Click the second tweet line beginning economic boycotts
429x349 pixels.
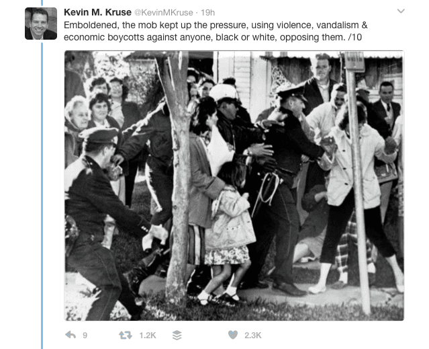(213, 37)
